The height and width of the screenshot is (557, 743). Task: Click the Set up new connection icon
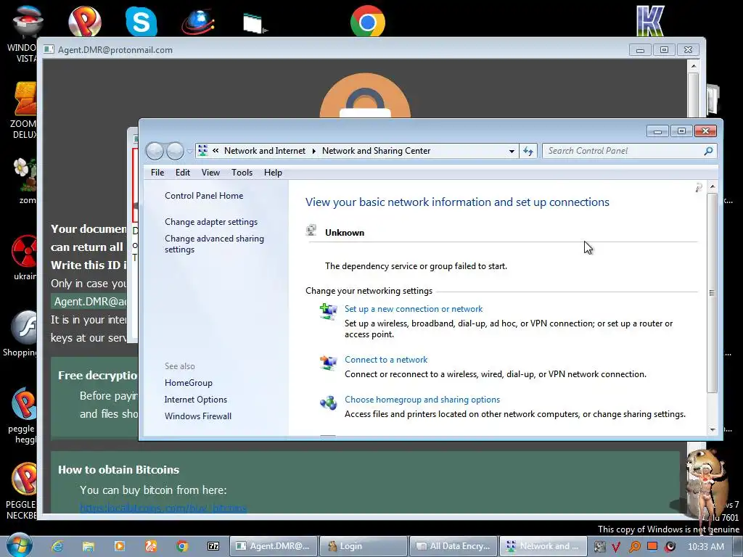328,312
